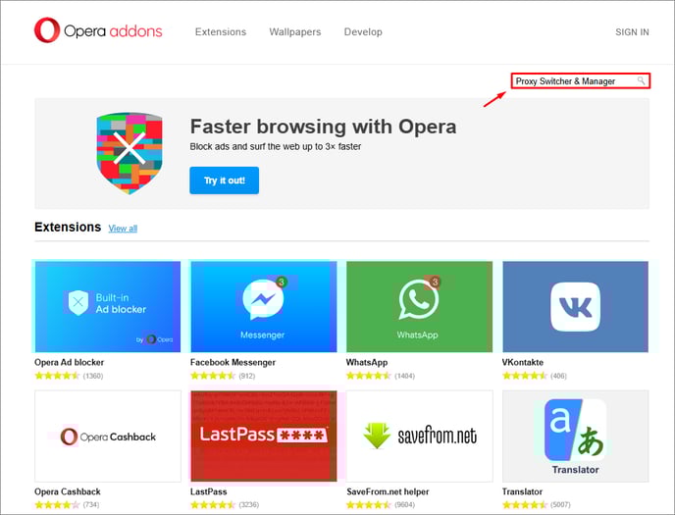
Task: Open the Opera Cashback thumbnail
Action: [x=108, y=437]
